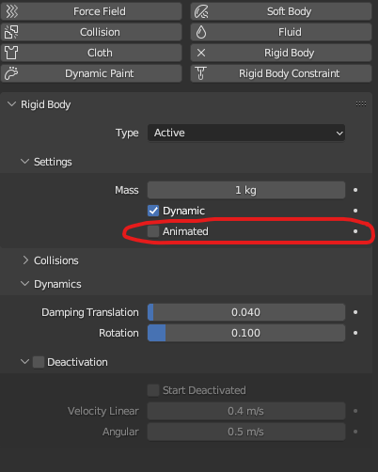Open the Type dropdown showing Active
This screenshot has height=472, width=378.
[x=246, y=133]
